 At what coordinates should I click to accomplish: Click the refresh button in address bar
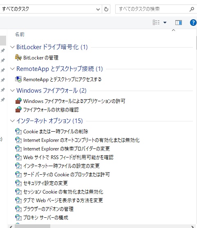106,9
